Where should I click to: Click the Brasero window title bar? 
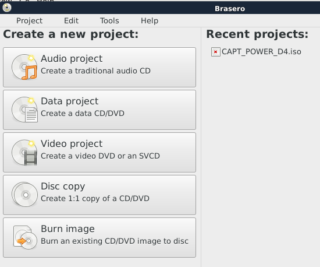[160, 8]
